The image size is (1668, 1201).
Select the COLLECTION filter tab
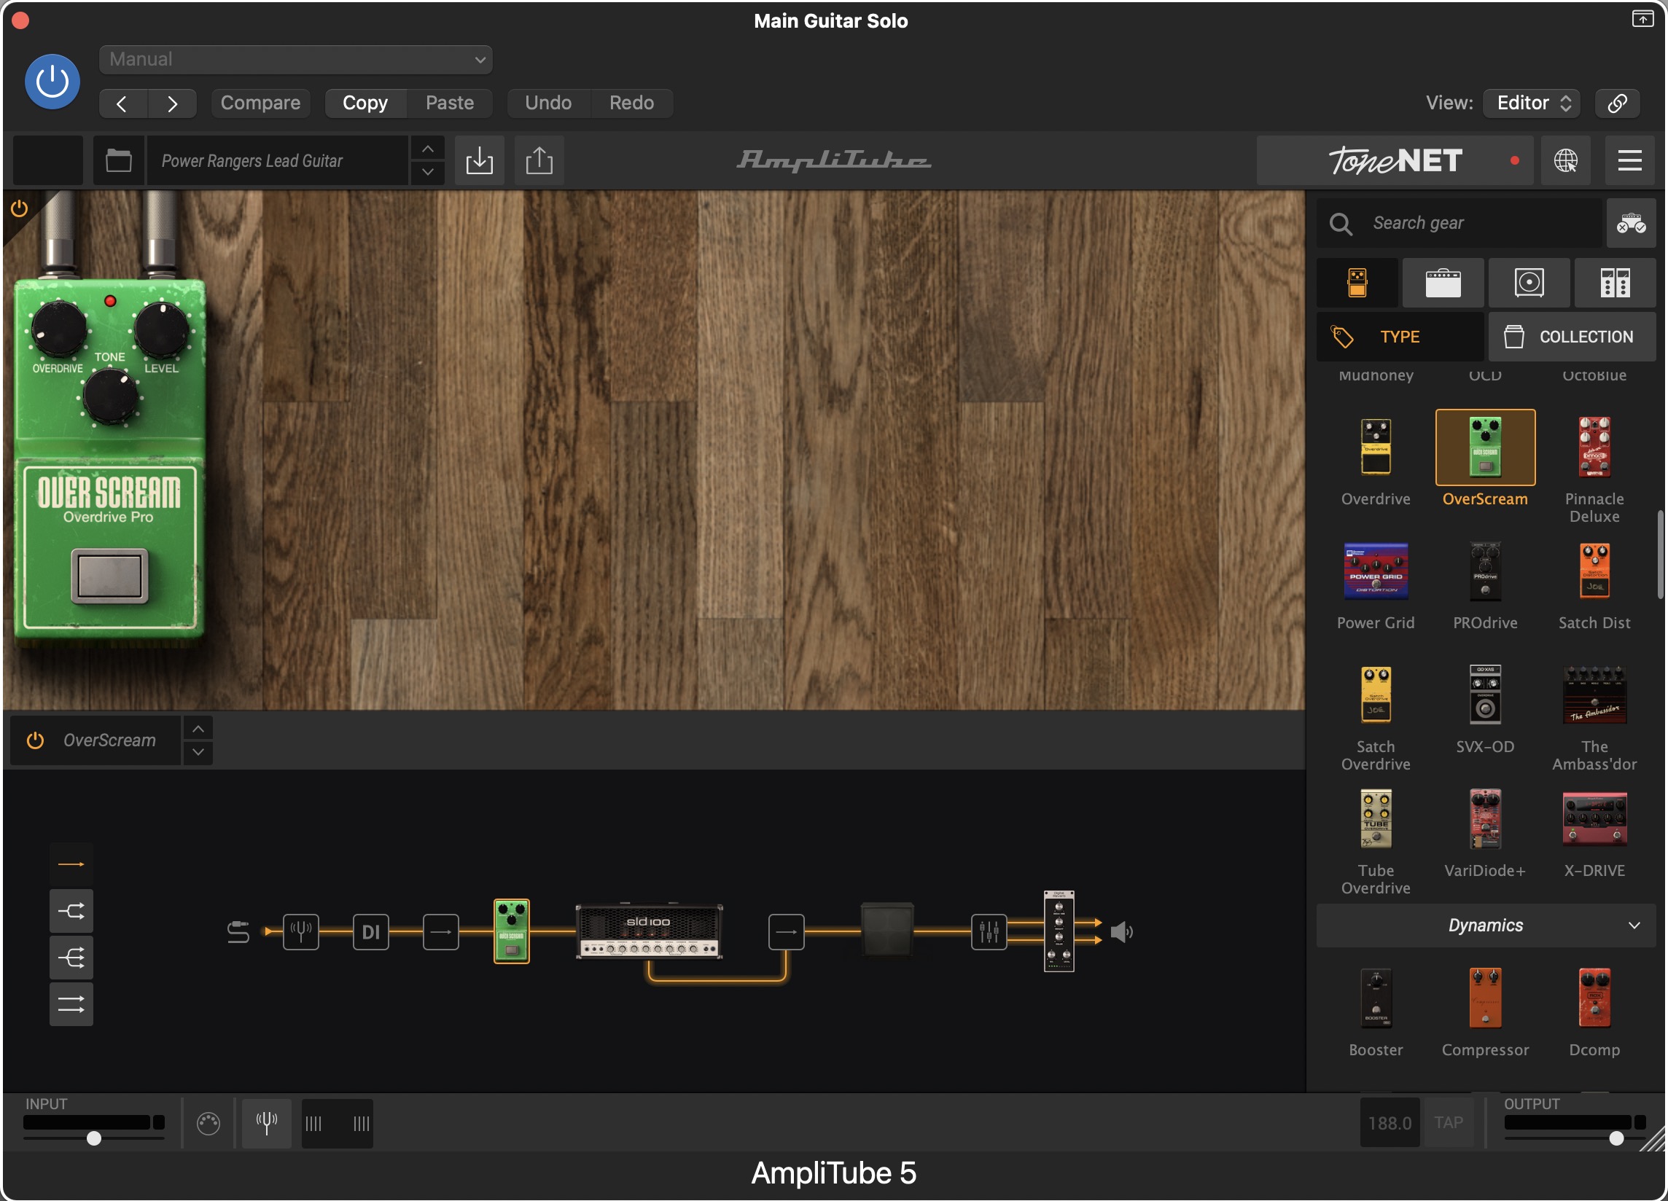click(1572, 337)
